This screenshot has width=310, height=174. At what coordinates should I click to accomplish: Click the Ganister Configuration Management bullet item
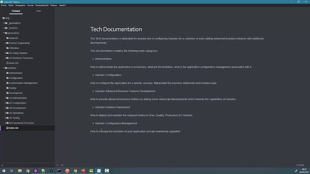point(116,123)
